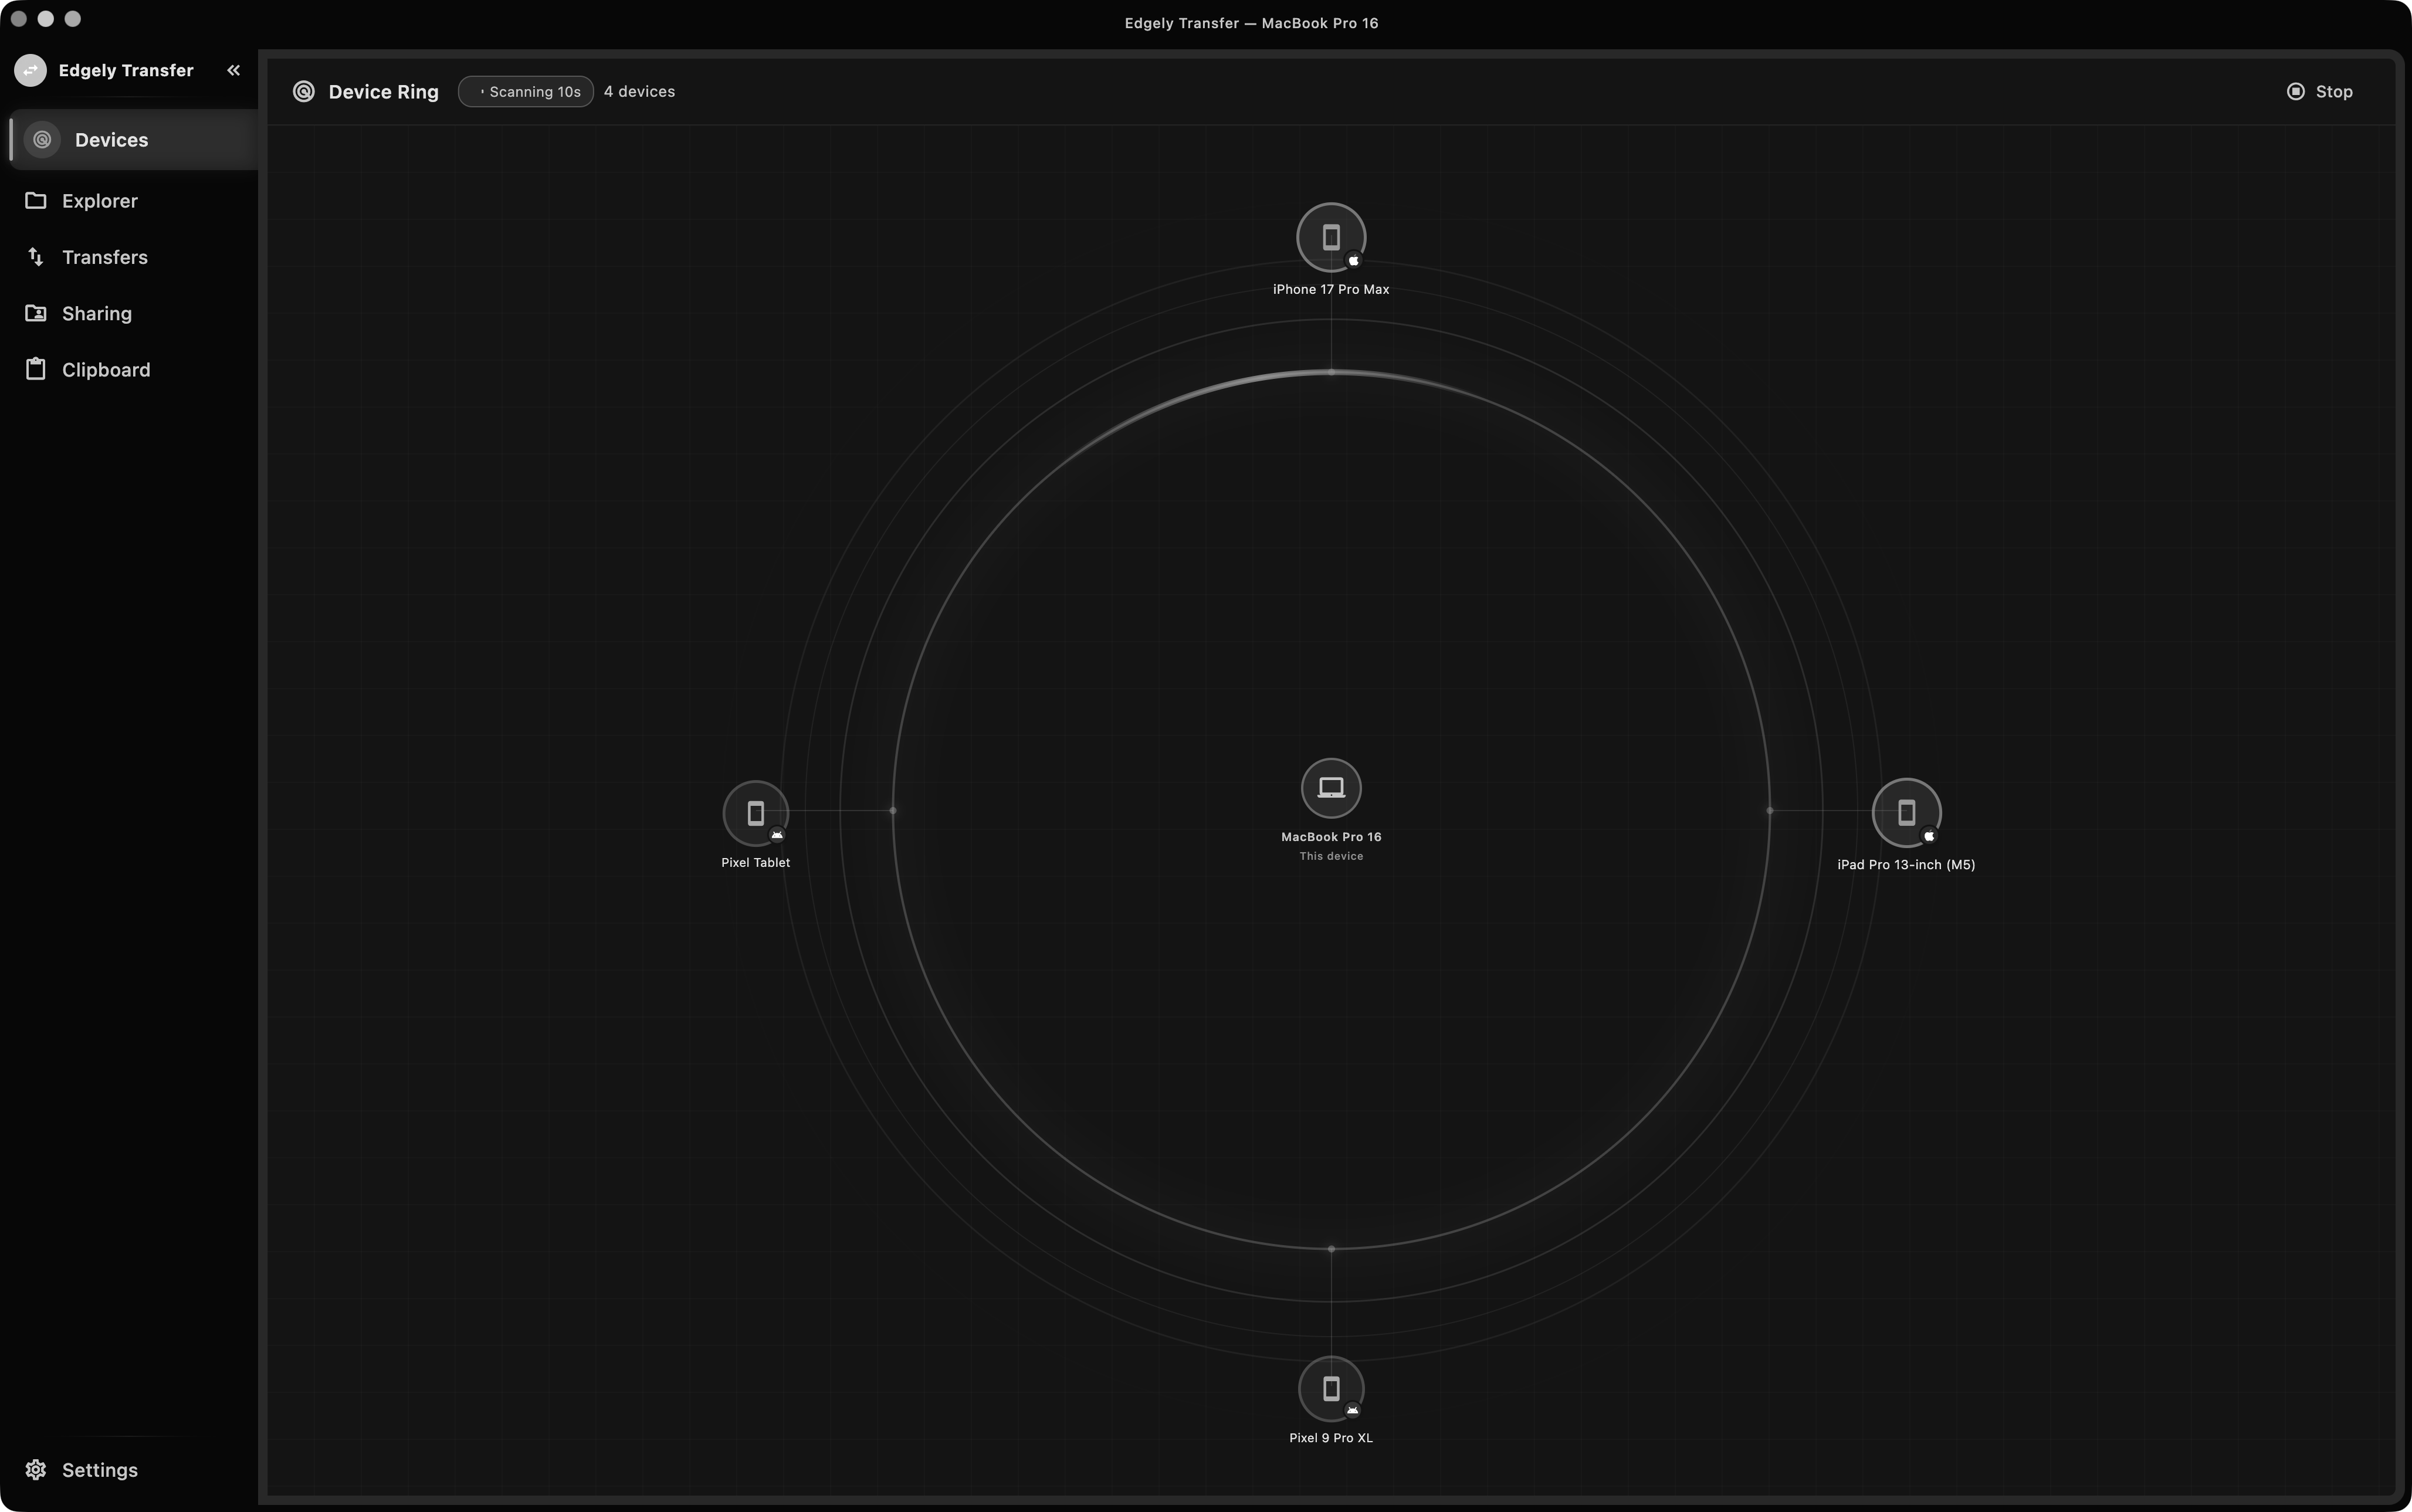
Task: Select the Pixel 9 Pro XL device icon
Action: 1331,1388
